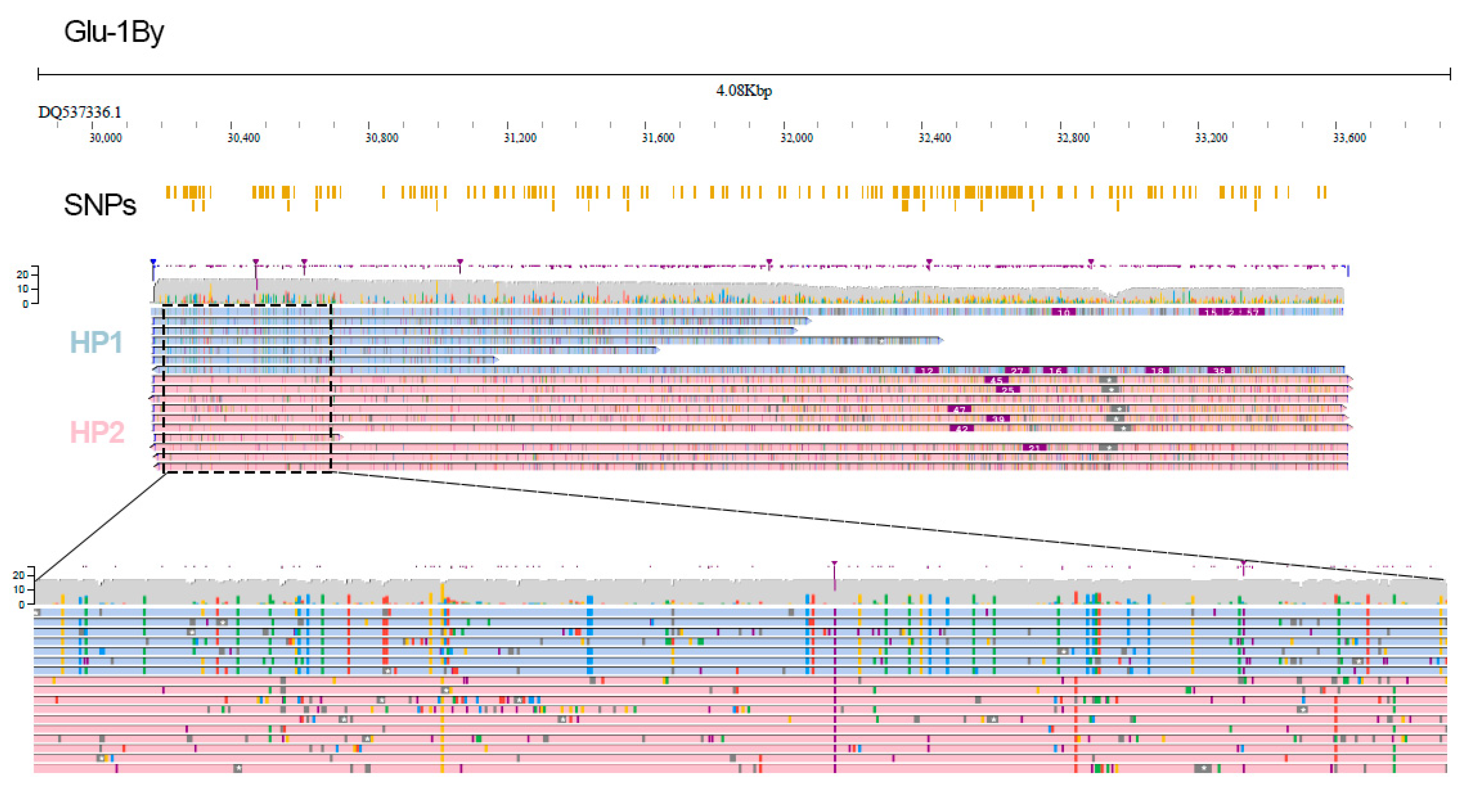Click the purple insertion label 18
The height and width of the screenshot is (792, 1467).
point(1157,371)
